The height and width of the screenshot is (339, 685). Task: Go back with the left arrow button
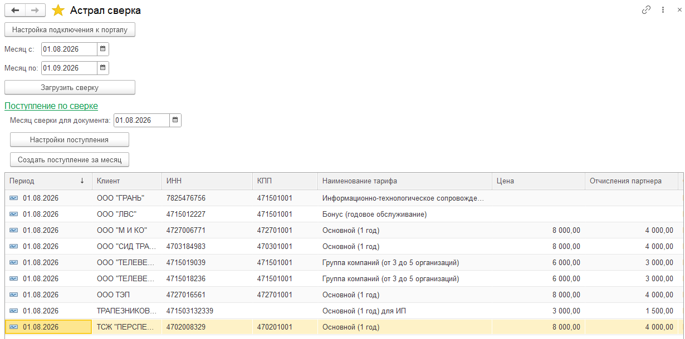(x=15, y=10)
